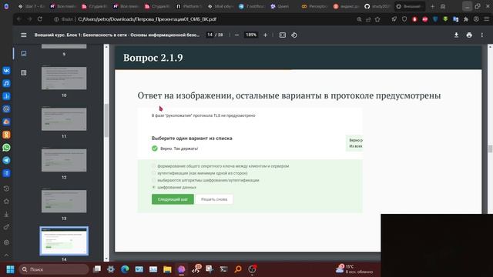Open downloads in browser sidebar
This screenshot has height=277, width=493.
[x=6, y=214]
